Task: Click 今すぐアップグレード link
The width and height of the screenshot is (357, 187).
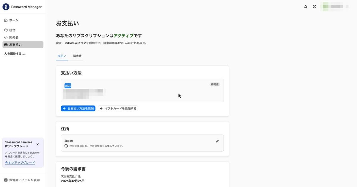Action: (x=20, y=163)
